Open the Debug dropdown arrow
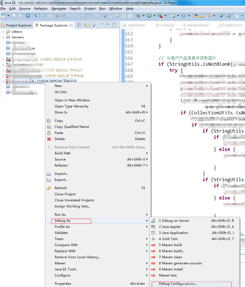Viewport: 245px width, 287px height. 143,16
